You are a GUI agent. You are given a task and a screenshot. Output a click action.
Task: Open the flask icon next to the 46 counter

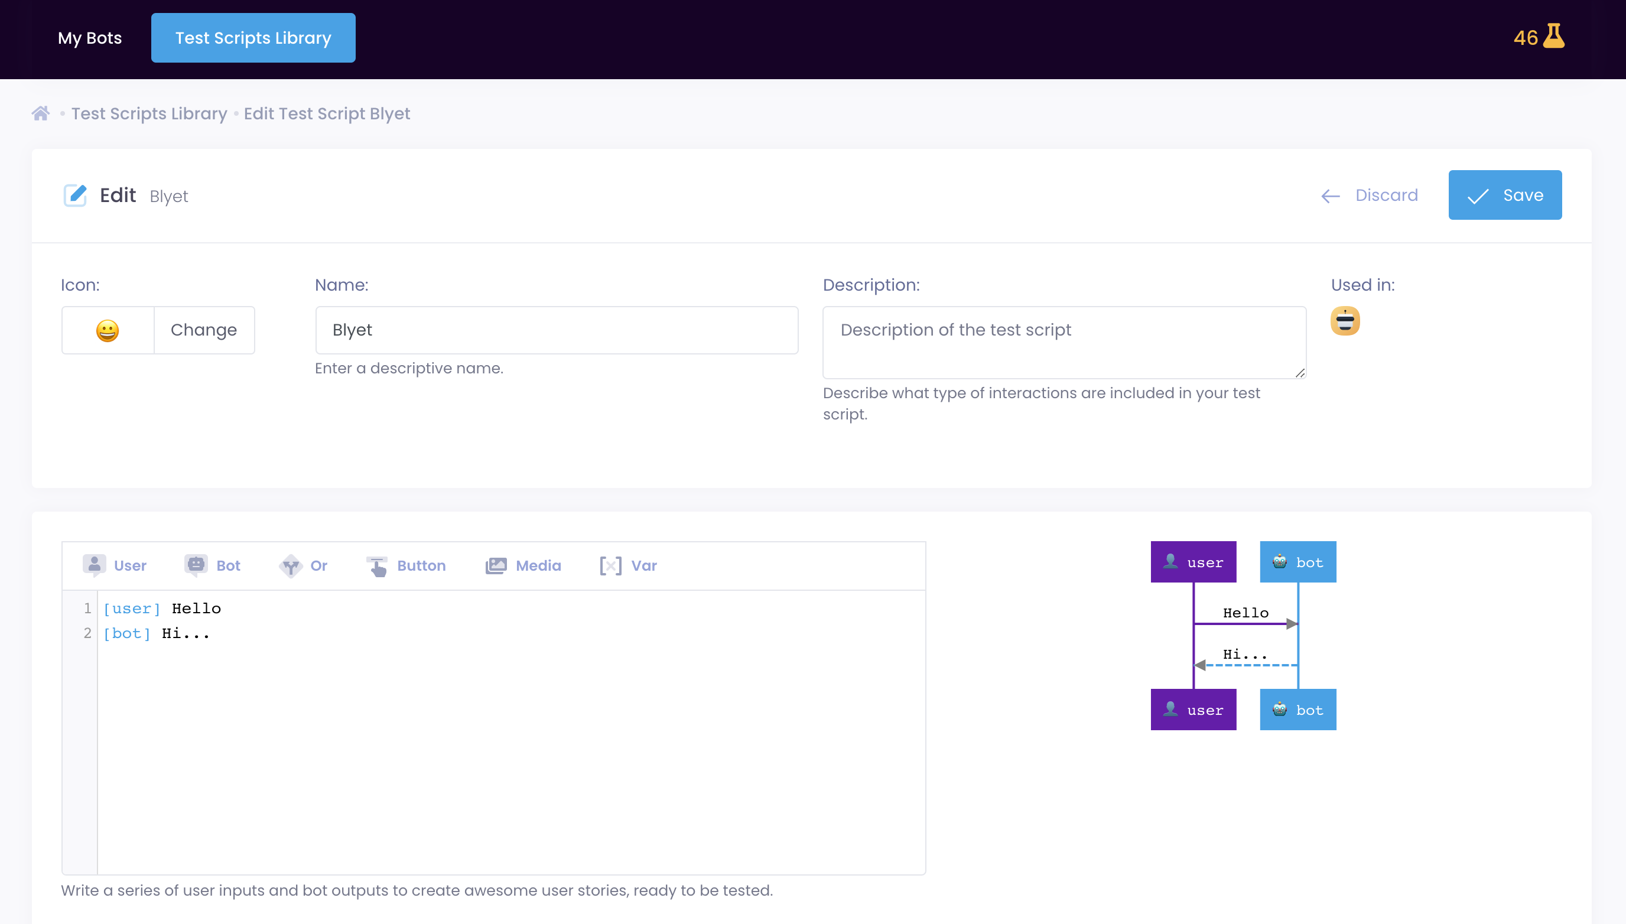[x=1553, y=37]
